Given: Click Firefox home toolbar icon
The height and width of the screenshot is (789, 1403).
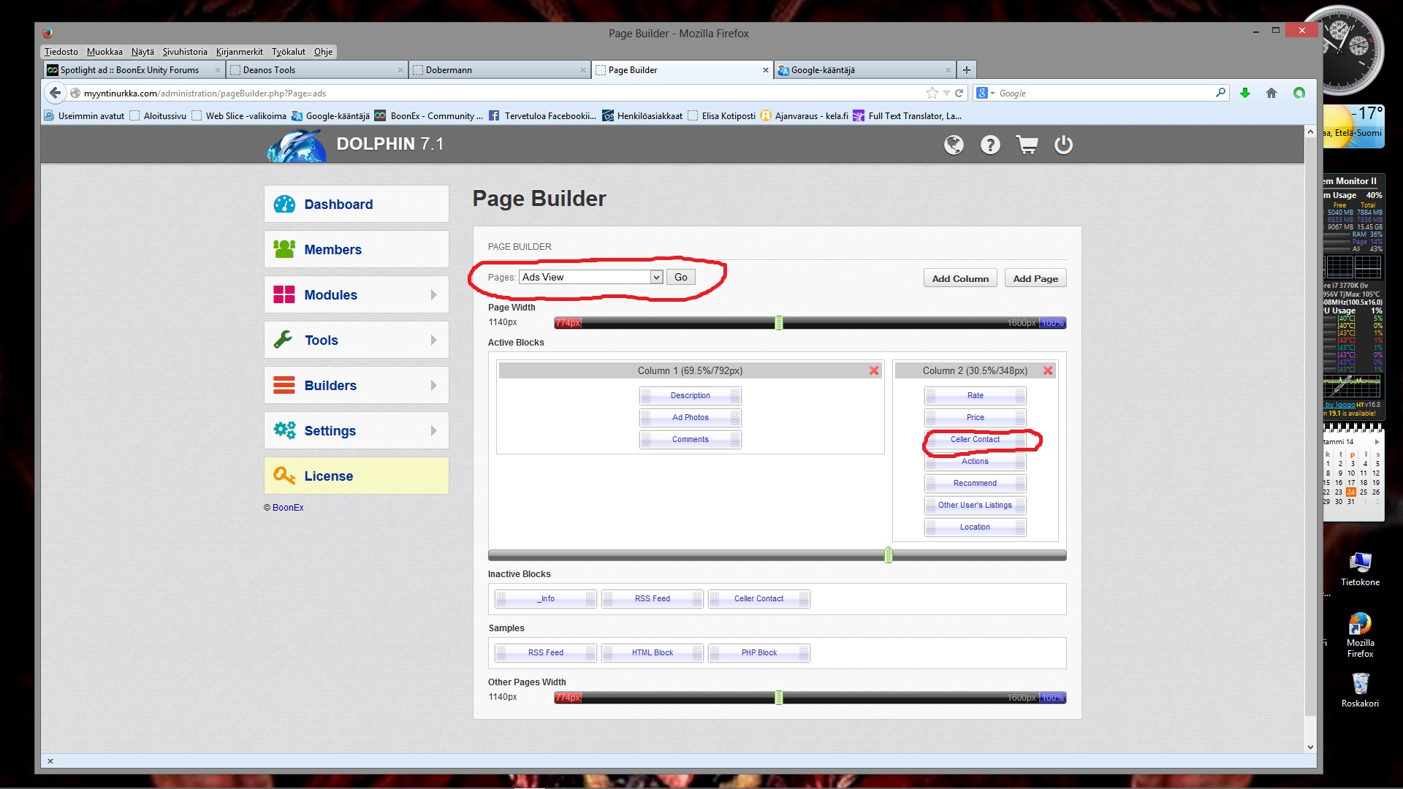Looking at the screenshot, I should pos(1271,93).
